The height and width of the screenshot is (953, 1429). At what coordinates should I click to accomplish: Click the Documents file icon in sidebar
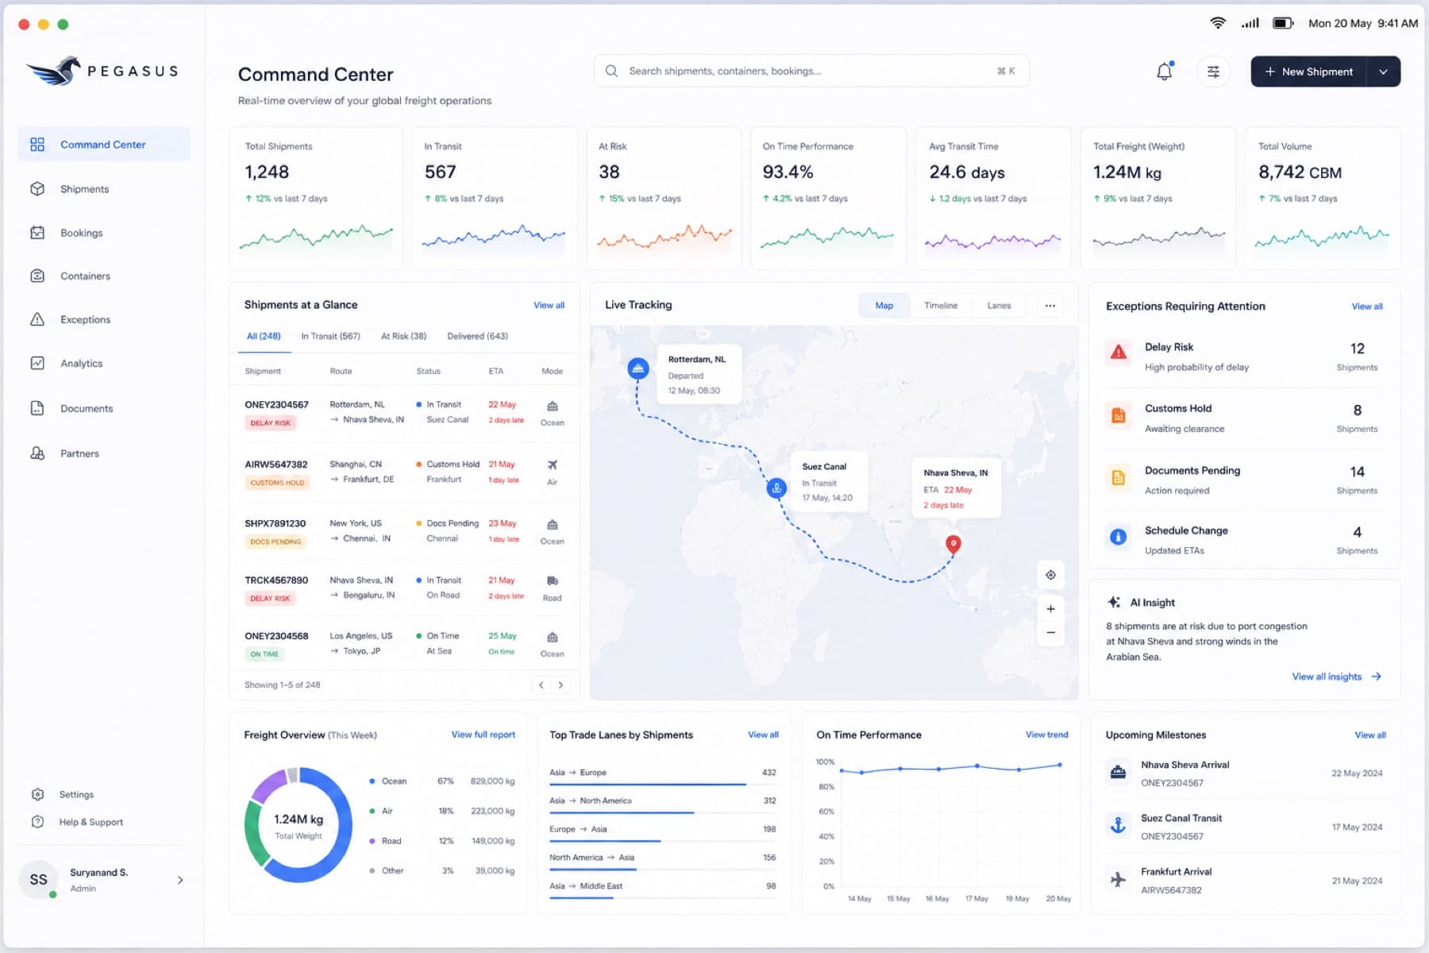[x=37, y=408]
